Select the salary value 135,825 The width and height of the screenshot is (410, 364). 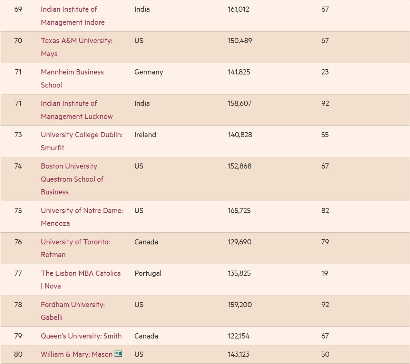click(239, 273)
